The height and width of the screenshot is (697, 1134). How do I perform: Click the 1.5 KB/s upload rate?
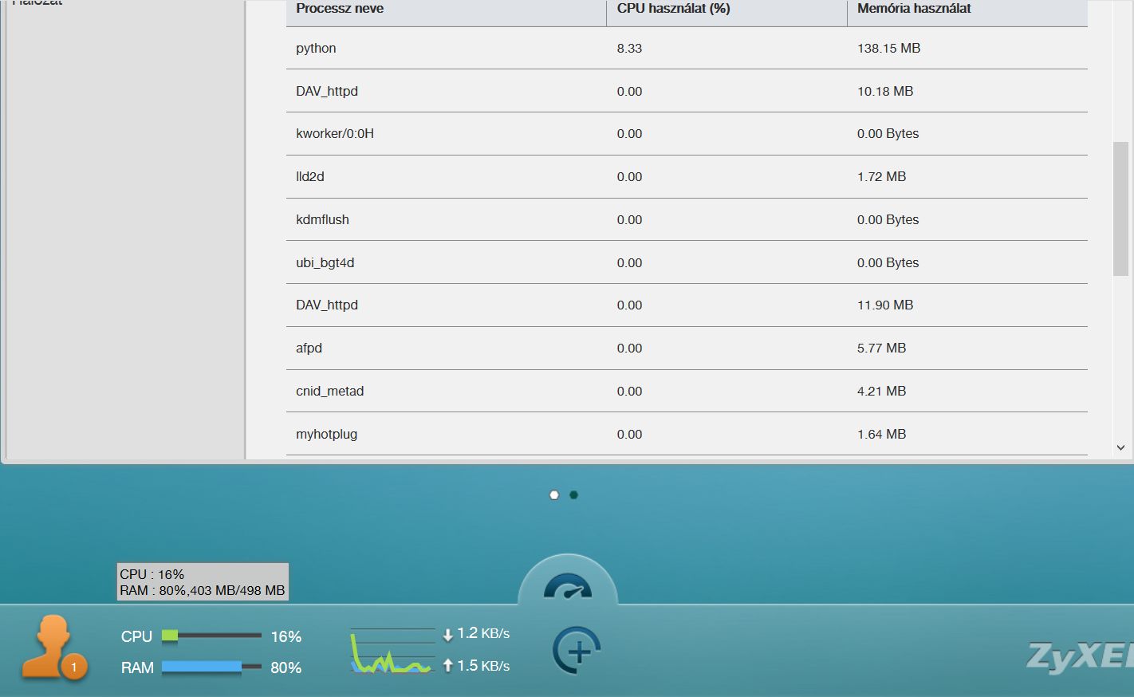click(483, 665)
